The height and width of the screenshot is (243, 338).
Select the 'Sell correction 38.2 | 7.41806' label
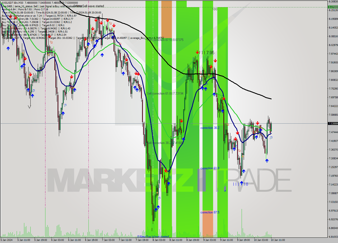pyautogui.click(x=165, y=143)
